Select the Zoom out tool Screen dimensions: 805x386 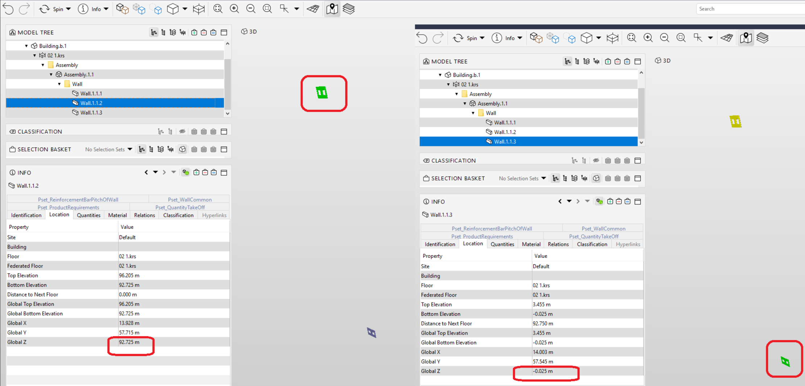point(251,8)
